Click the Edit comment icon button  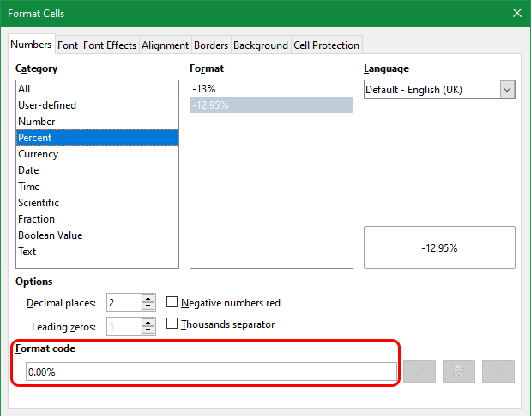point(459,371)
